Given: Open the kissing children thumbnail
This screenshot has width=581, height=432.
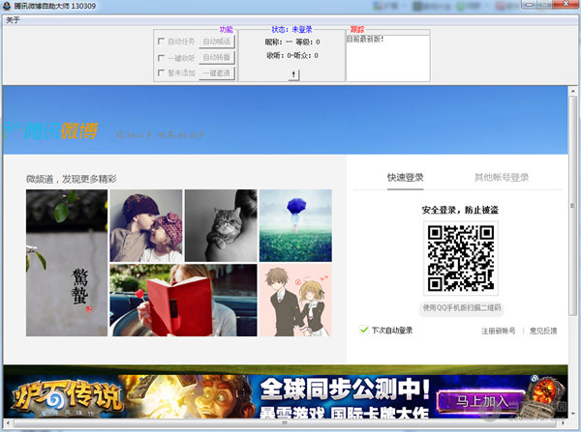Looking at the screenshot, I should pyautogui.click(x=146, y=225).
